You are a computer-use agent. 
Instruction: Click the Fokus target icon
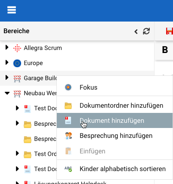tap(68, 87)
